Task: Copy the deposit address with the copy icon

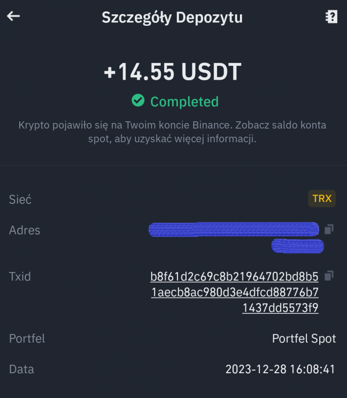Action: click(329, 230)
